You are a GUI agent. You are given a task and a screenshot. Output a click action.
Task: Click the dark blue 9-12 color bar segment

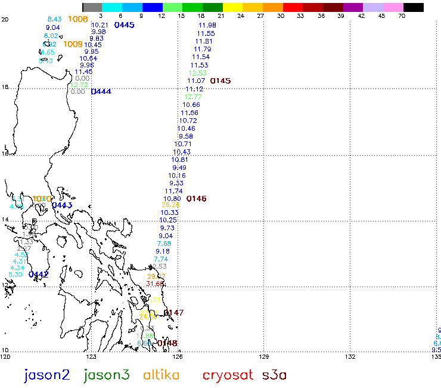tap(153, 7)
